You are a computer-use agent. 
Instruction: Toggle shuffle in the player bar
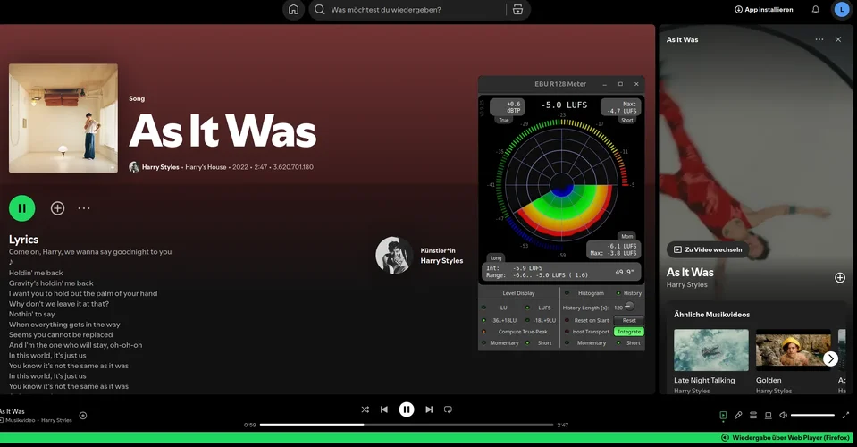(365, 409)
